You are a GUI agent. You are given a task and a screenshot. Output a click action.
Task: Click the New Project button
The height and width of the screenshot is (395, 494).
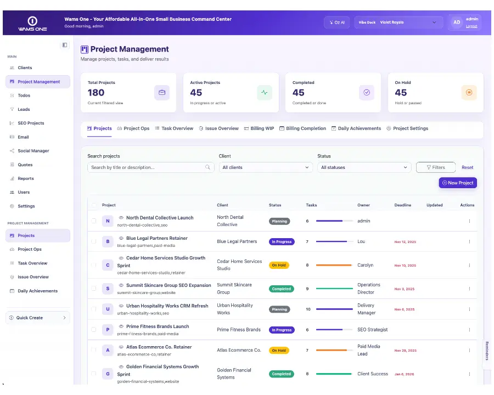[458, 183]
